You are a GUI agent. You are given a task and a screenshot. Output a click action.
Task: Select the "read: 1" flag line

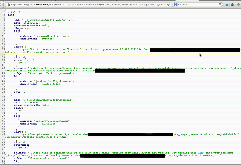pos(22,110)
